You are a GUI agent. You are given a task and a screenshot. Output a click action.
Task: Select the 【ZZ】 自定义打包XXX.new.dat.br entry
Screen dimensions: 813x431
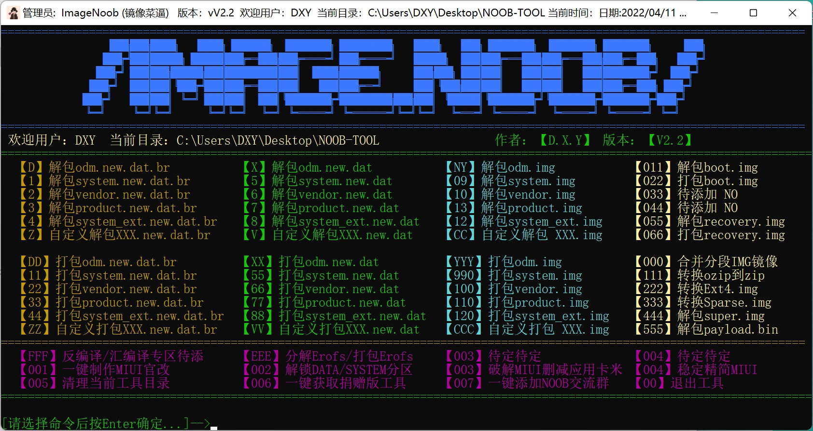118,330
